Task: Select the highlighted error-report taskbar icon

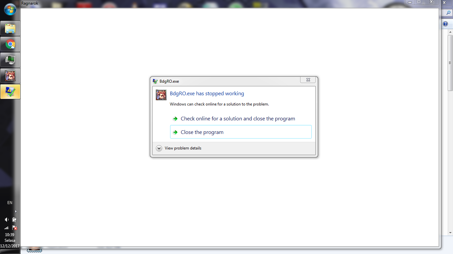Action: point(10,92)
